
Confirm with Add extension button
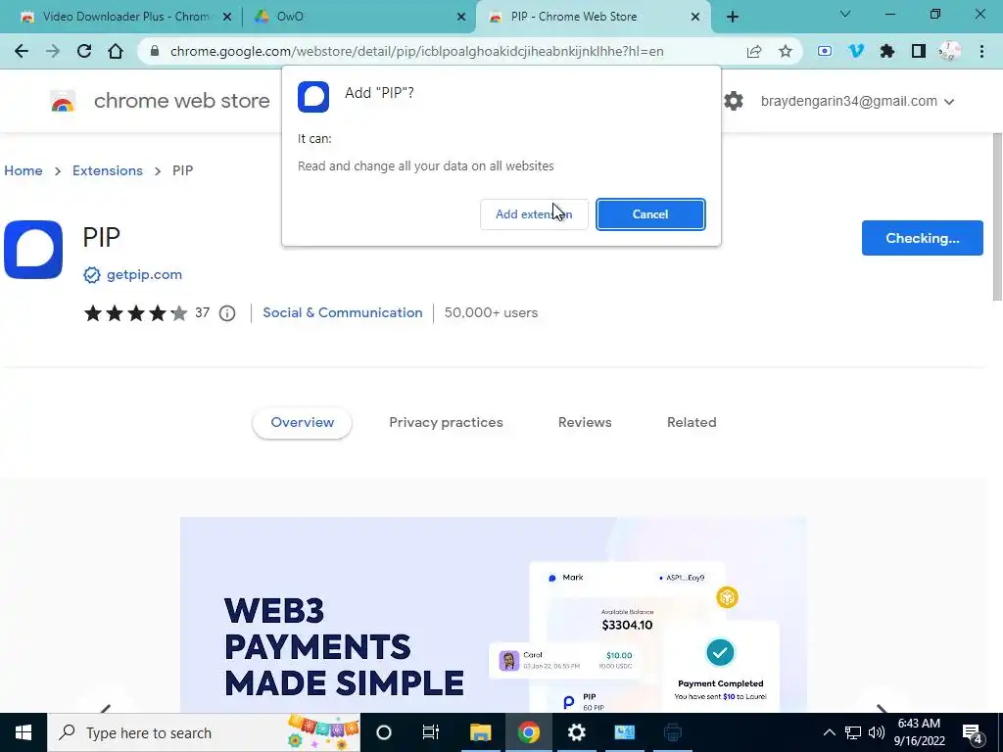coord(534,214)
